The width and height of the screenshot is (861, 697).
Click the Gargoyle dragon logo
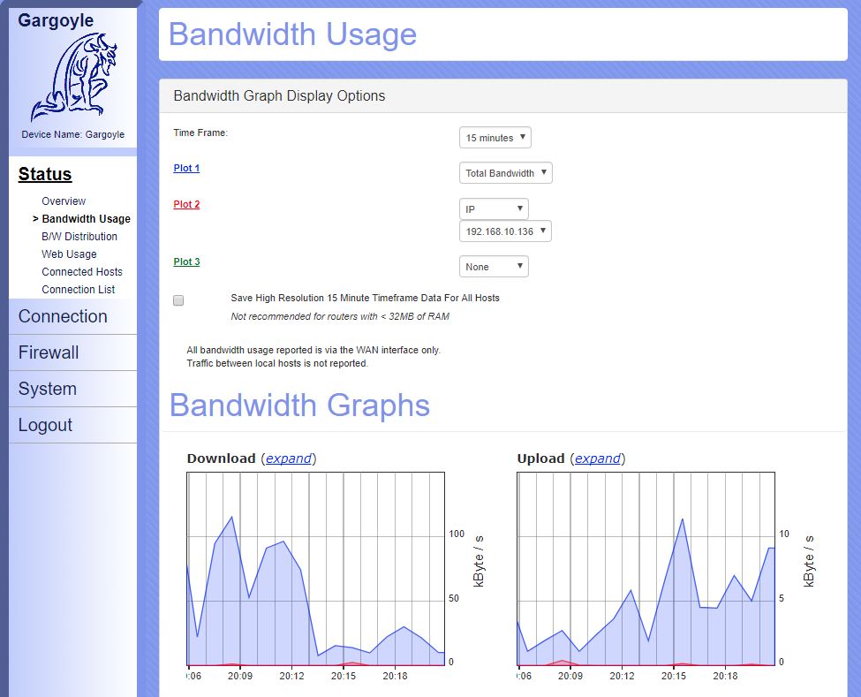73,78
